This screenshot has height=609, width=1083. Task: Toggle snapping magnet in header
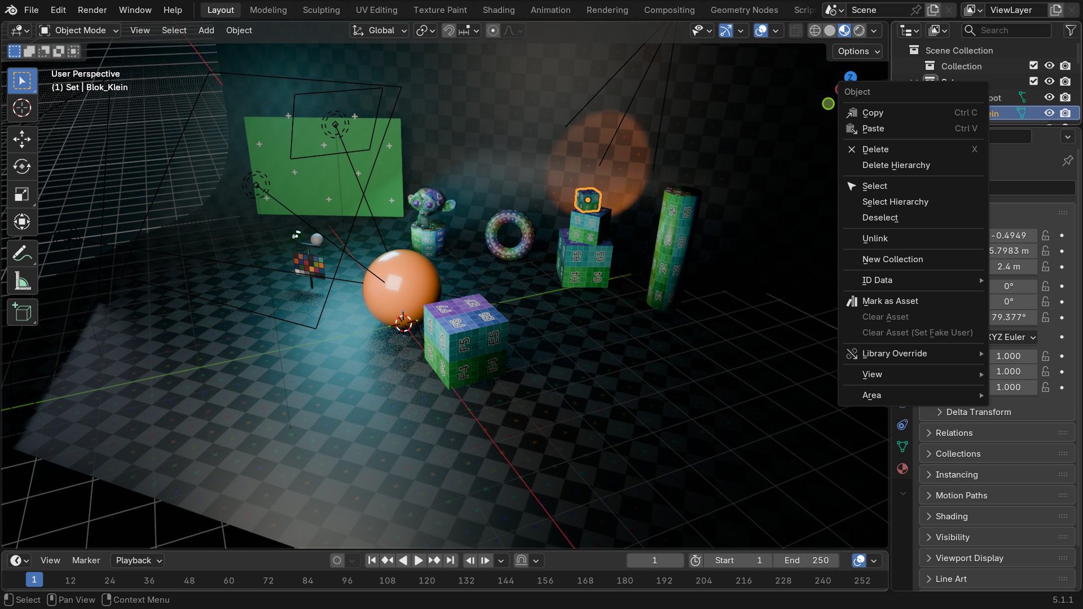449,30
